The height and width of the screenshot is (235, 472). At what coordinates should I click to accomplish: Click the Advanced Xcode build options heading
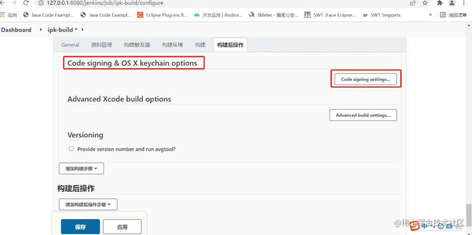pos(119,99)
